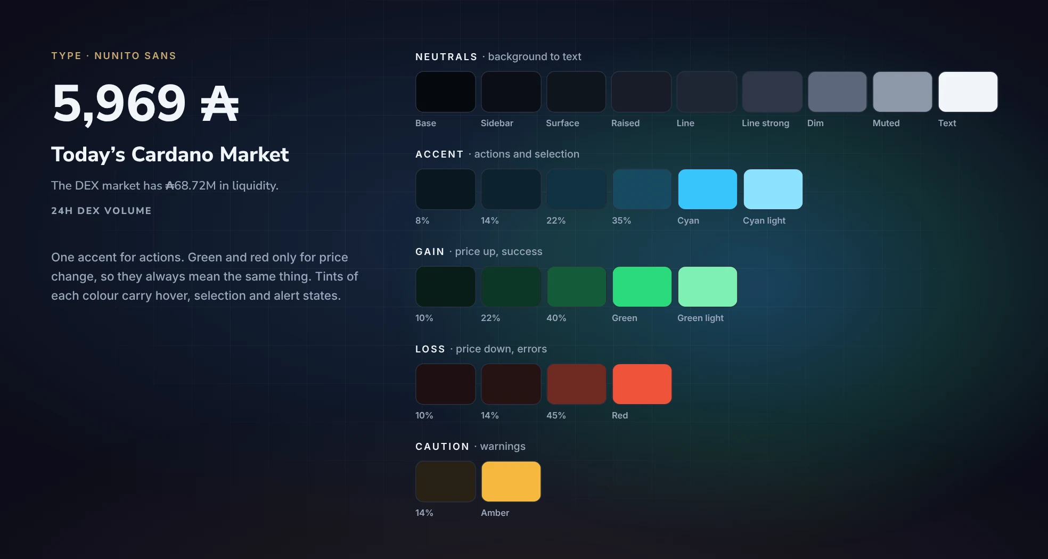Pick the Dim neutral swatch
Viewport: 1048px width, 559px height.
coord(837,92)
